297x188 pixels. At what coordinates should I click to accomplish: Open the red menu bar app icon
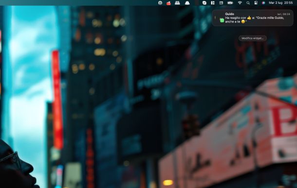(x=168, y=3)
